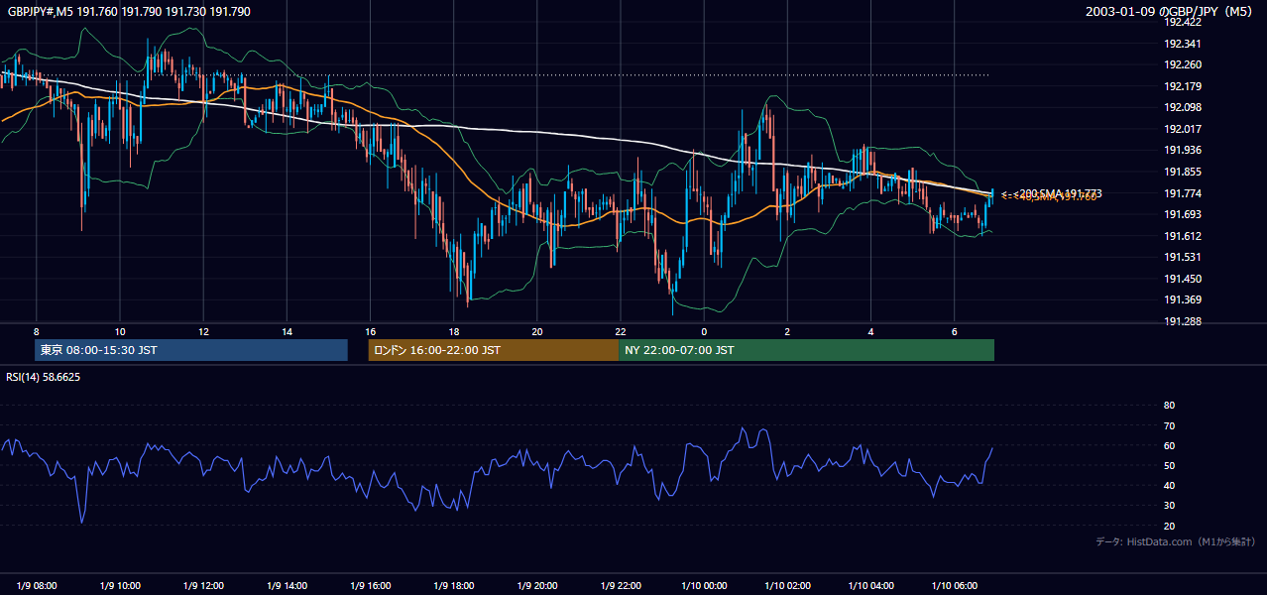Click hour label 0 below the price chart
The height and width of the screenshot is (595, 1267).
[x=704, y=331]
